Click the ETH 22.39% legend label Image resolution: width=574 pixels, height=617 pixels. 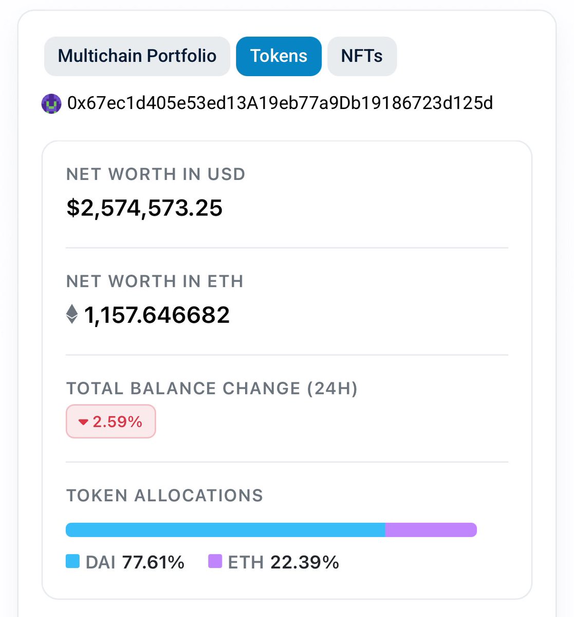284,562
